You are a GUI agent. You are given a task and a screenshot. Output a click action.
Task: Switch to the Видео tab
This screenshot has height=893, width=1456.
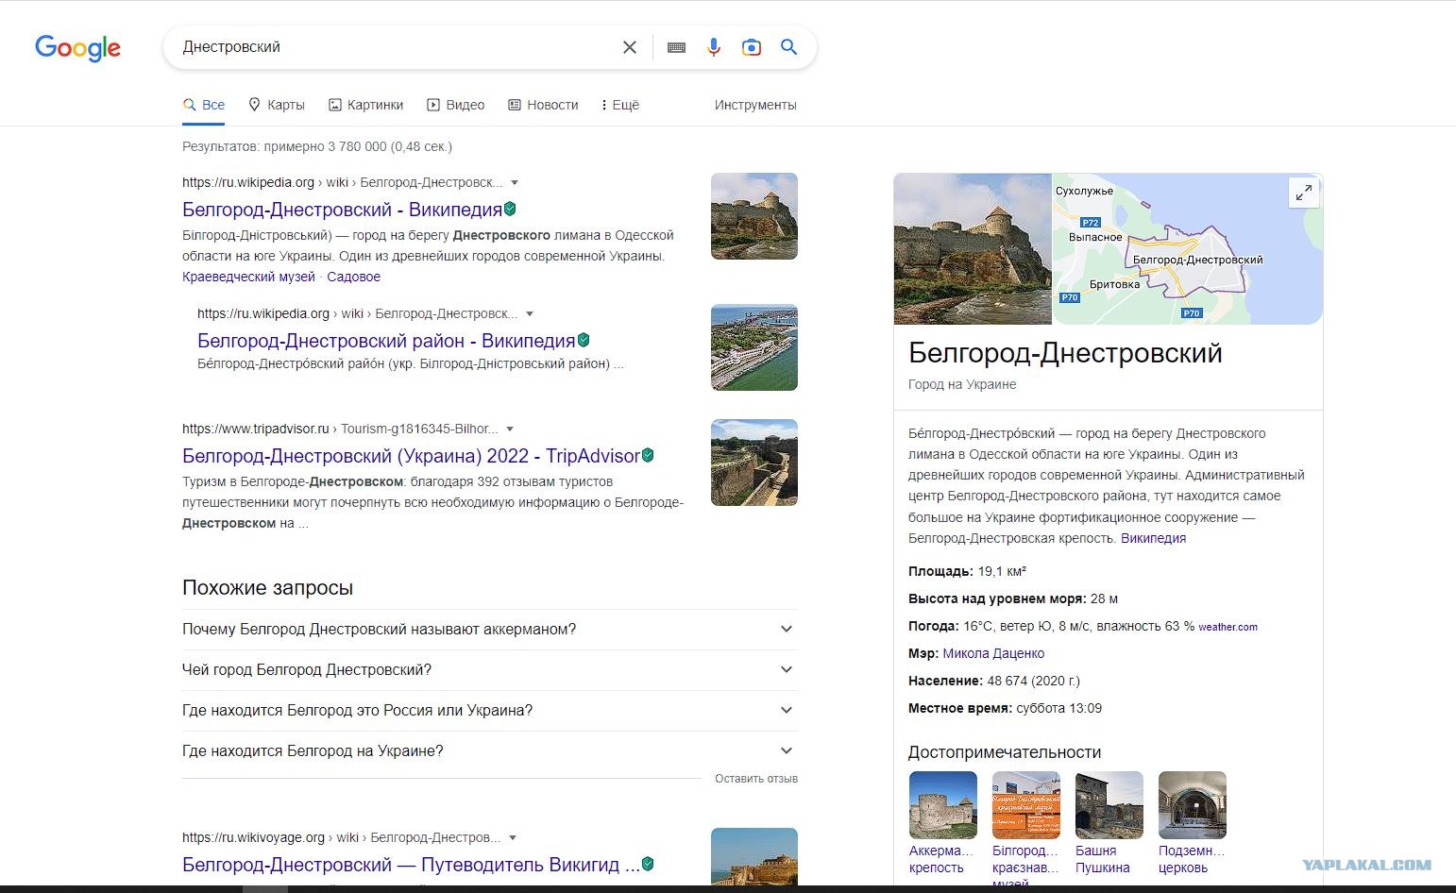coord(456,105)
